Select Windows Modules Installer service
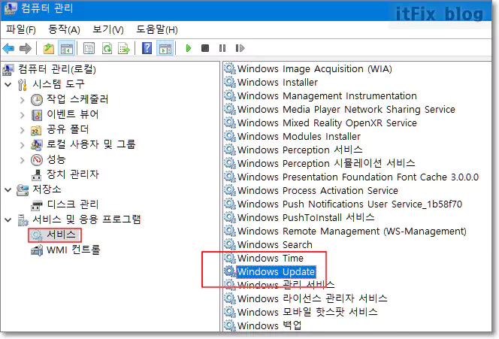 [299, 136]
